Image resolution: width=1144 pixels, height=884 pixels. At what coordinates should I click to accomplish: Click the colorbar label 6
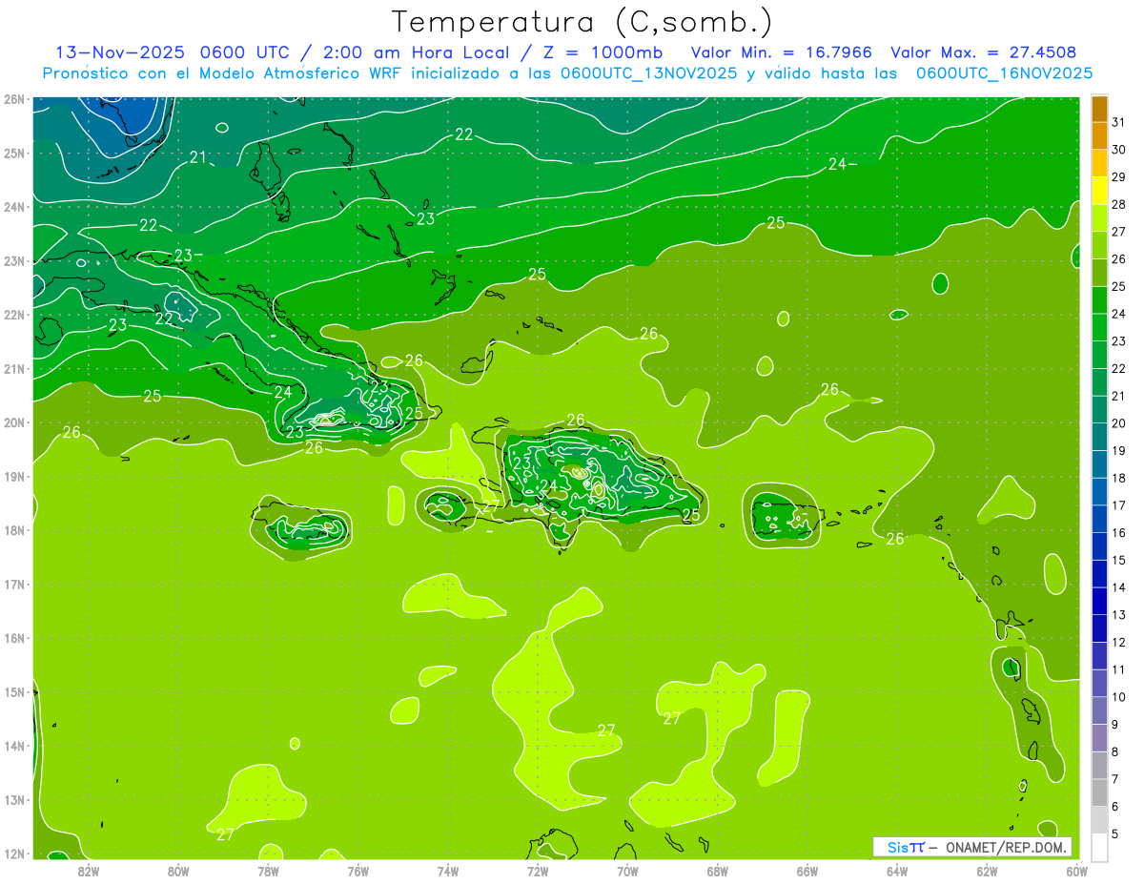coord(1116,807)
